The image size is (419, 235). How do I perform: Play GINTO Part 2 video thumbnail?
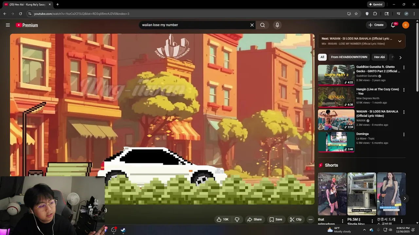pos(336,75)
